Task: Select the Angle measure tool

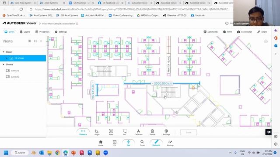Action: click(97, 132)
